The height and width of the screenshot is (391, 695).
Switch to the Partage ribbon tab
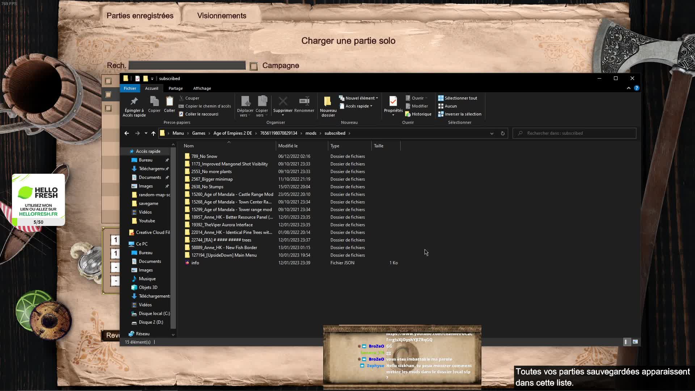tap(176, 88)
